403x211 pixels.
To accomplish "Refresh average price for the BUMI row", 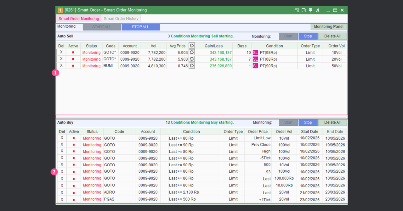I will [191, 66].
